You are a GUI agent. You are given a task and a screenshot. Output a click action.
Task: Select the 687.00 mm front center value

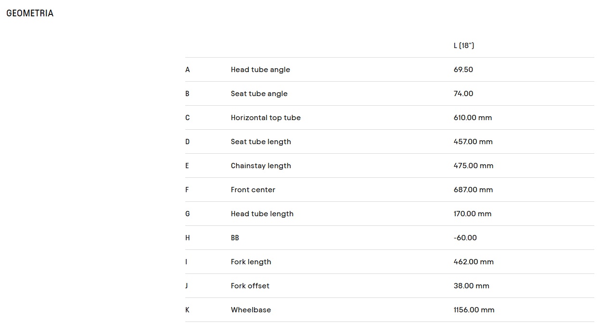473,190
